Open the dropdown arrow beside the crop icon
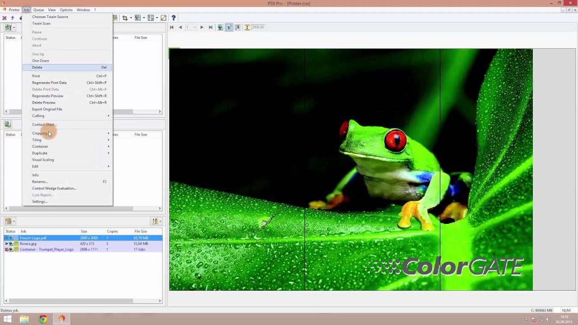578x325 pixels. point(131,18)
